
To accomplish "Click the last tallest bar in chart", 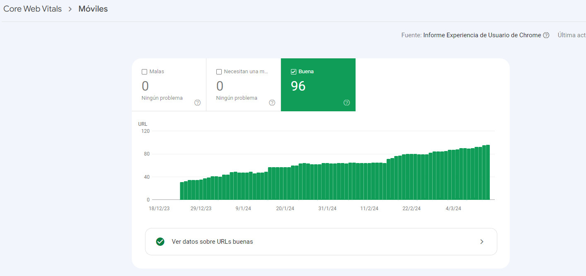I will click(488, 174).
